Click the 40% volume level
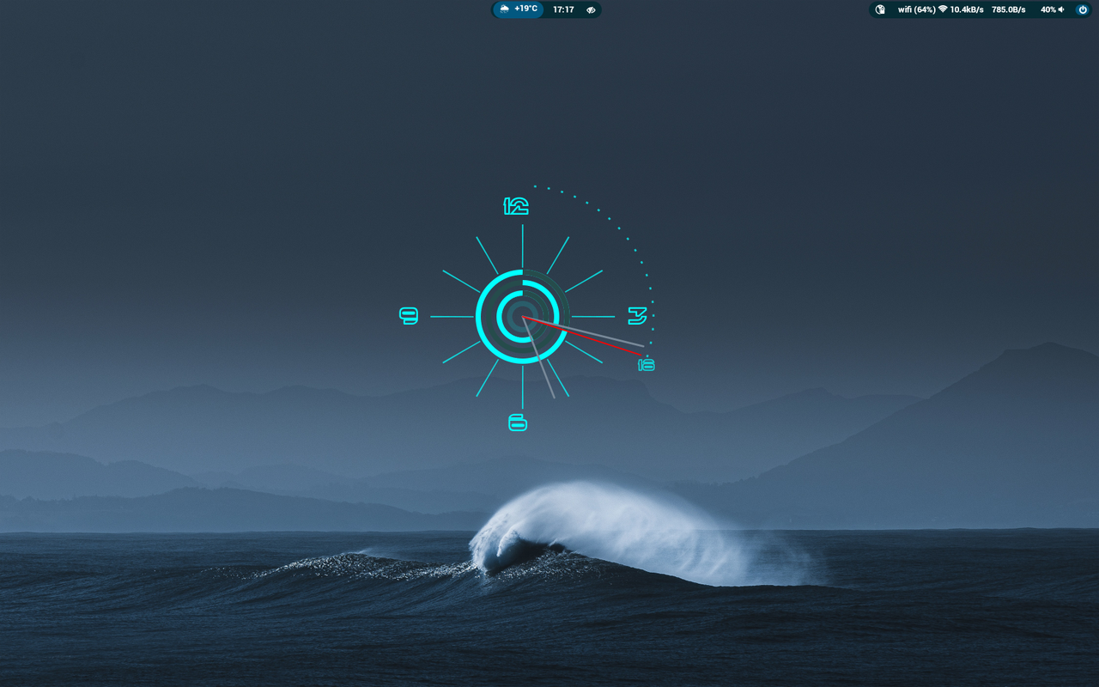Image resolution: width=1099 pixels, height=687 pixels. click(1048, 9)
